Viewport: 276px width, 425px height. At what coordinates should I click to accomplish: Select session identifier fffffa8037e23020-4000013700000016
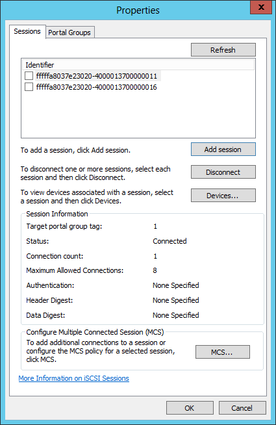point(97,87)
